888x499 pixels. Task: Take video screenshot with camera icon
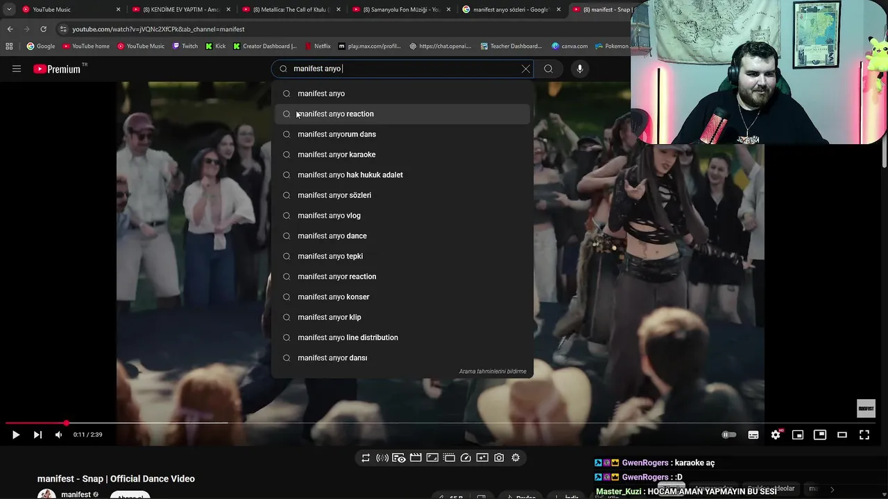[x=499, y=457]
